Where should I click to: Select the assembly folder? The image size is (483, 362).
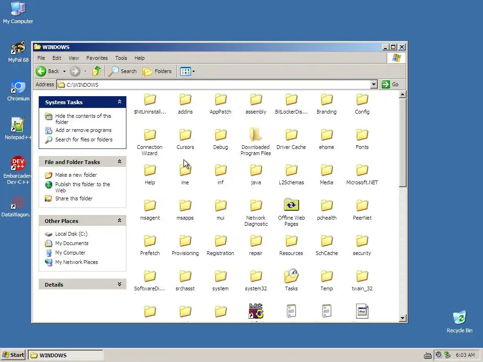256,103
